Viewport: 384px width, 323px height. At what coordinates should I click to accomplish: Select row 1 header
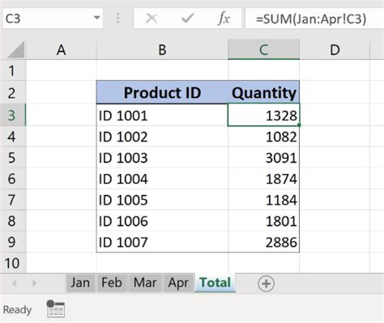(13, 70)
